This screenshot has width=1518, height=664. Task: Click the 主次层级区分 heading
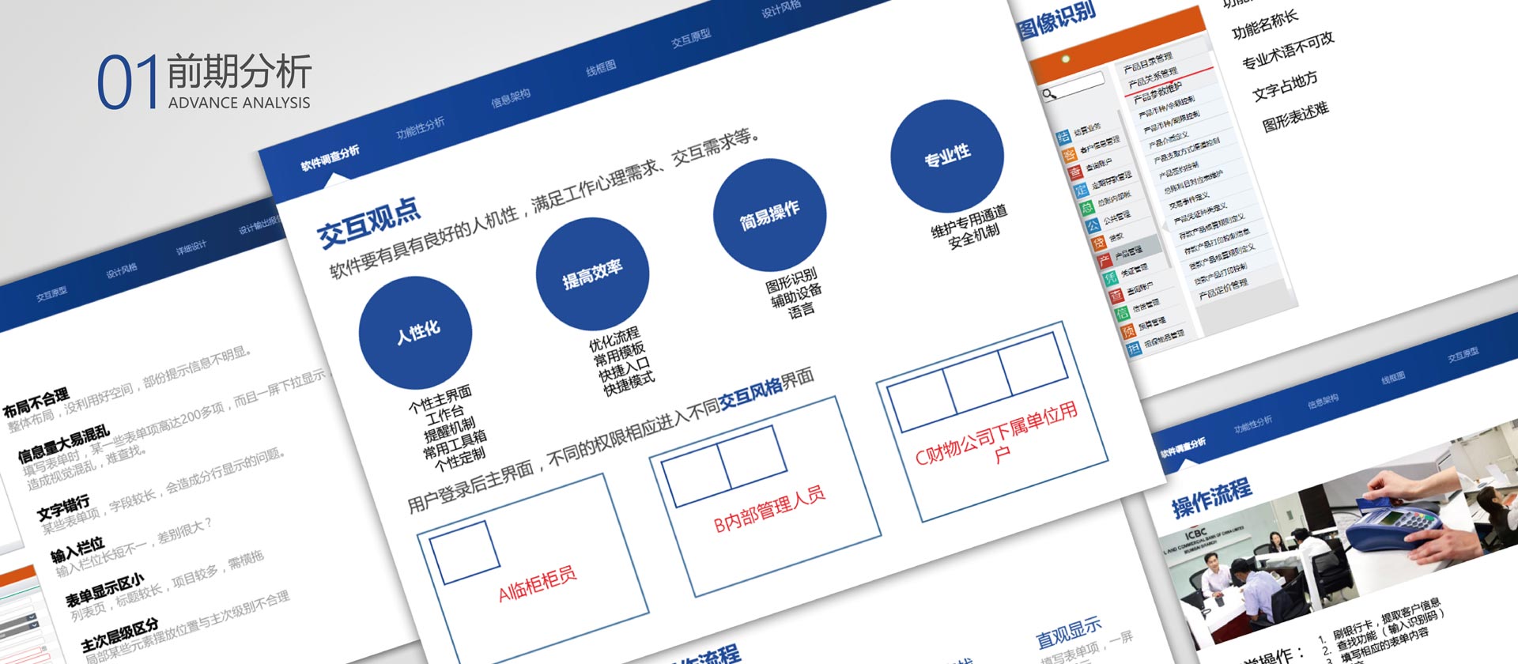point(119,636)
